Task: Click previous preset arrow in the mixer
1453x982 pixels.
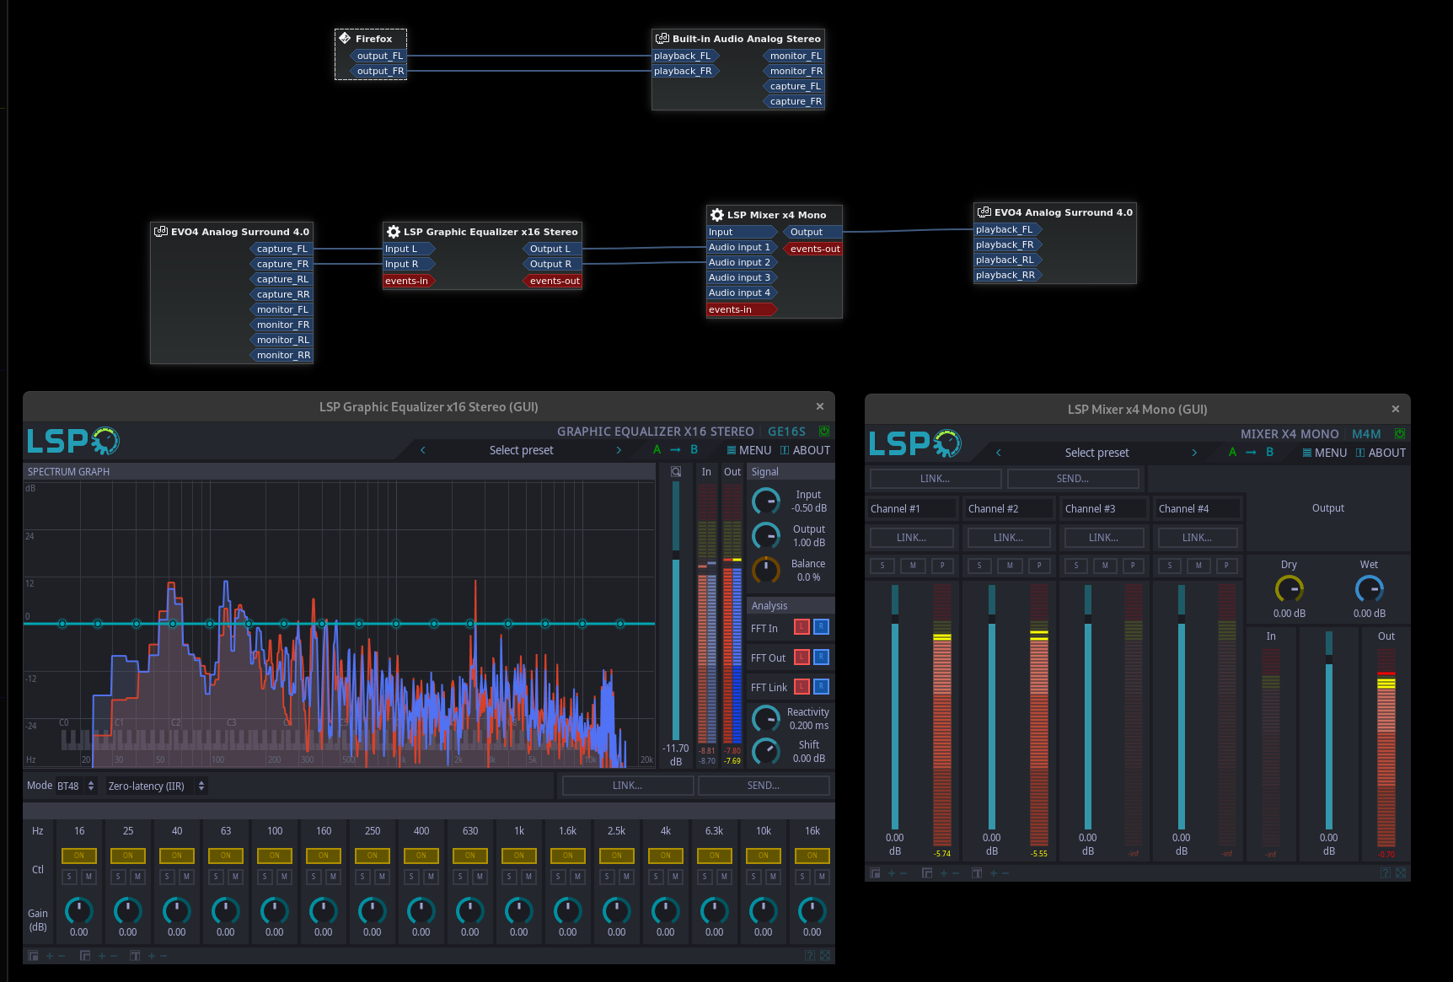Action: (x=999, y=453)
